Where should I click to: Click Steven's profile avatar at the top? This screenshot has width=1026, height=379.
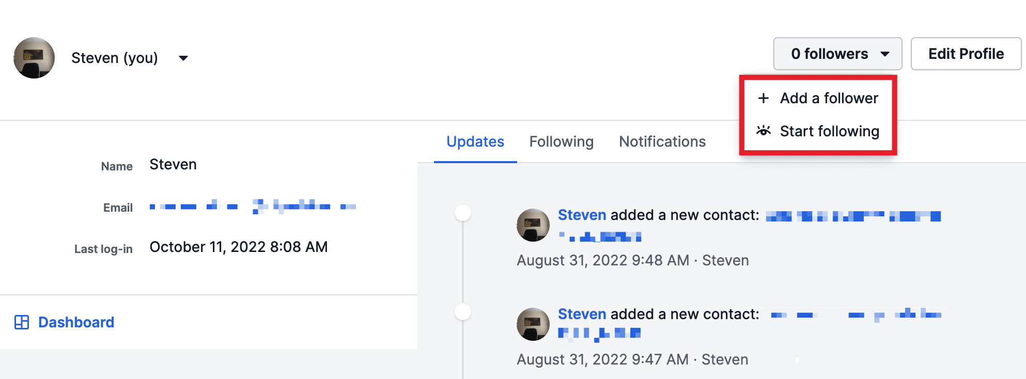click(34, 58)
